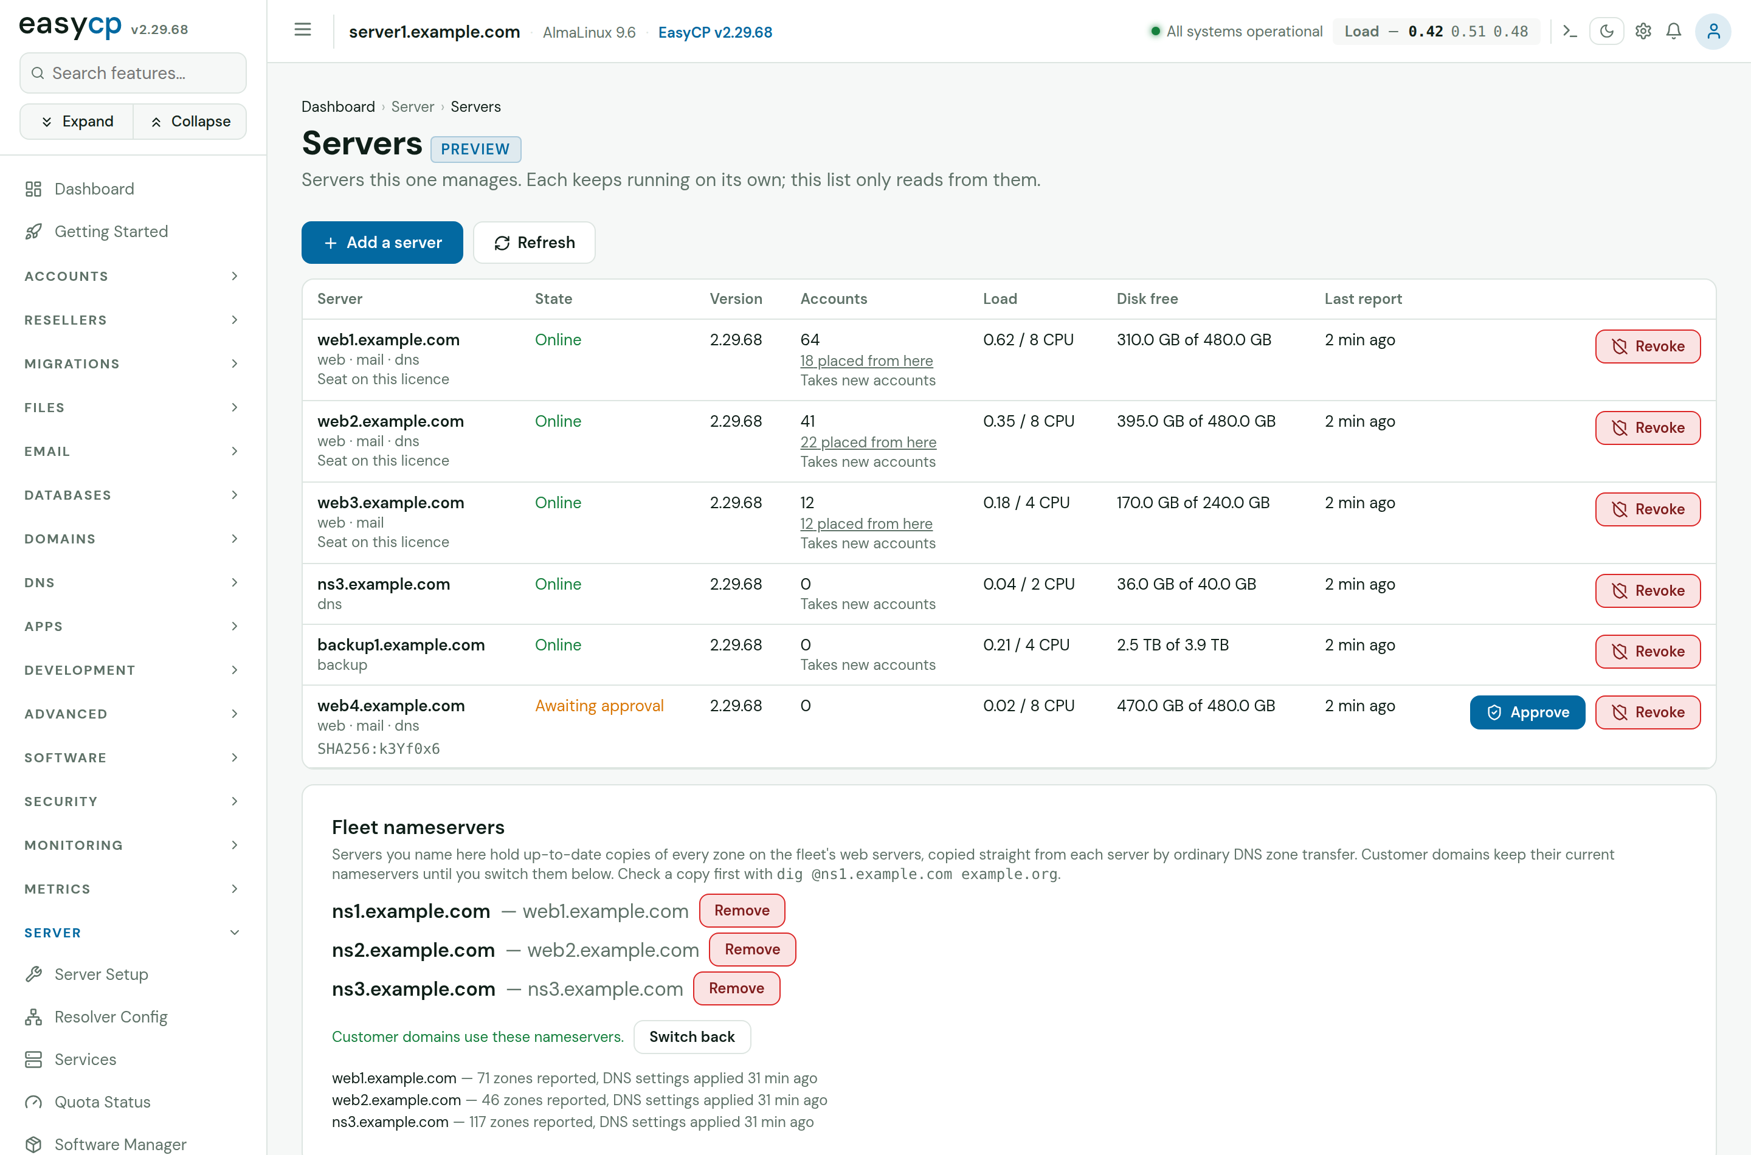1751x1155 pixels.
Task: Open Getting Started rocket item
Action: (x=133, y=231)
